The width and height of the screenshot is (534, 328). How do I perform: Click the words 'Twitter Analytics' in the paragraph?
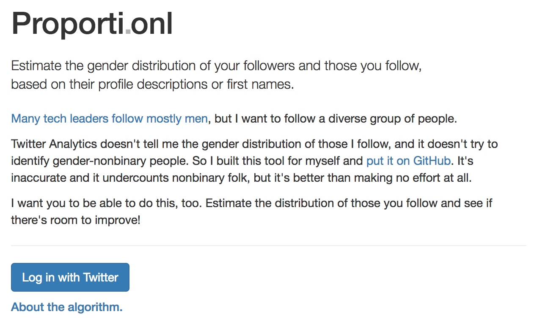click(x=55, y=144)
